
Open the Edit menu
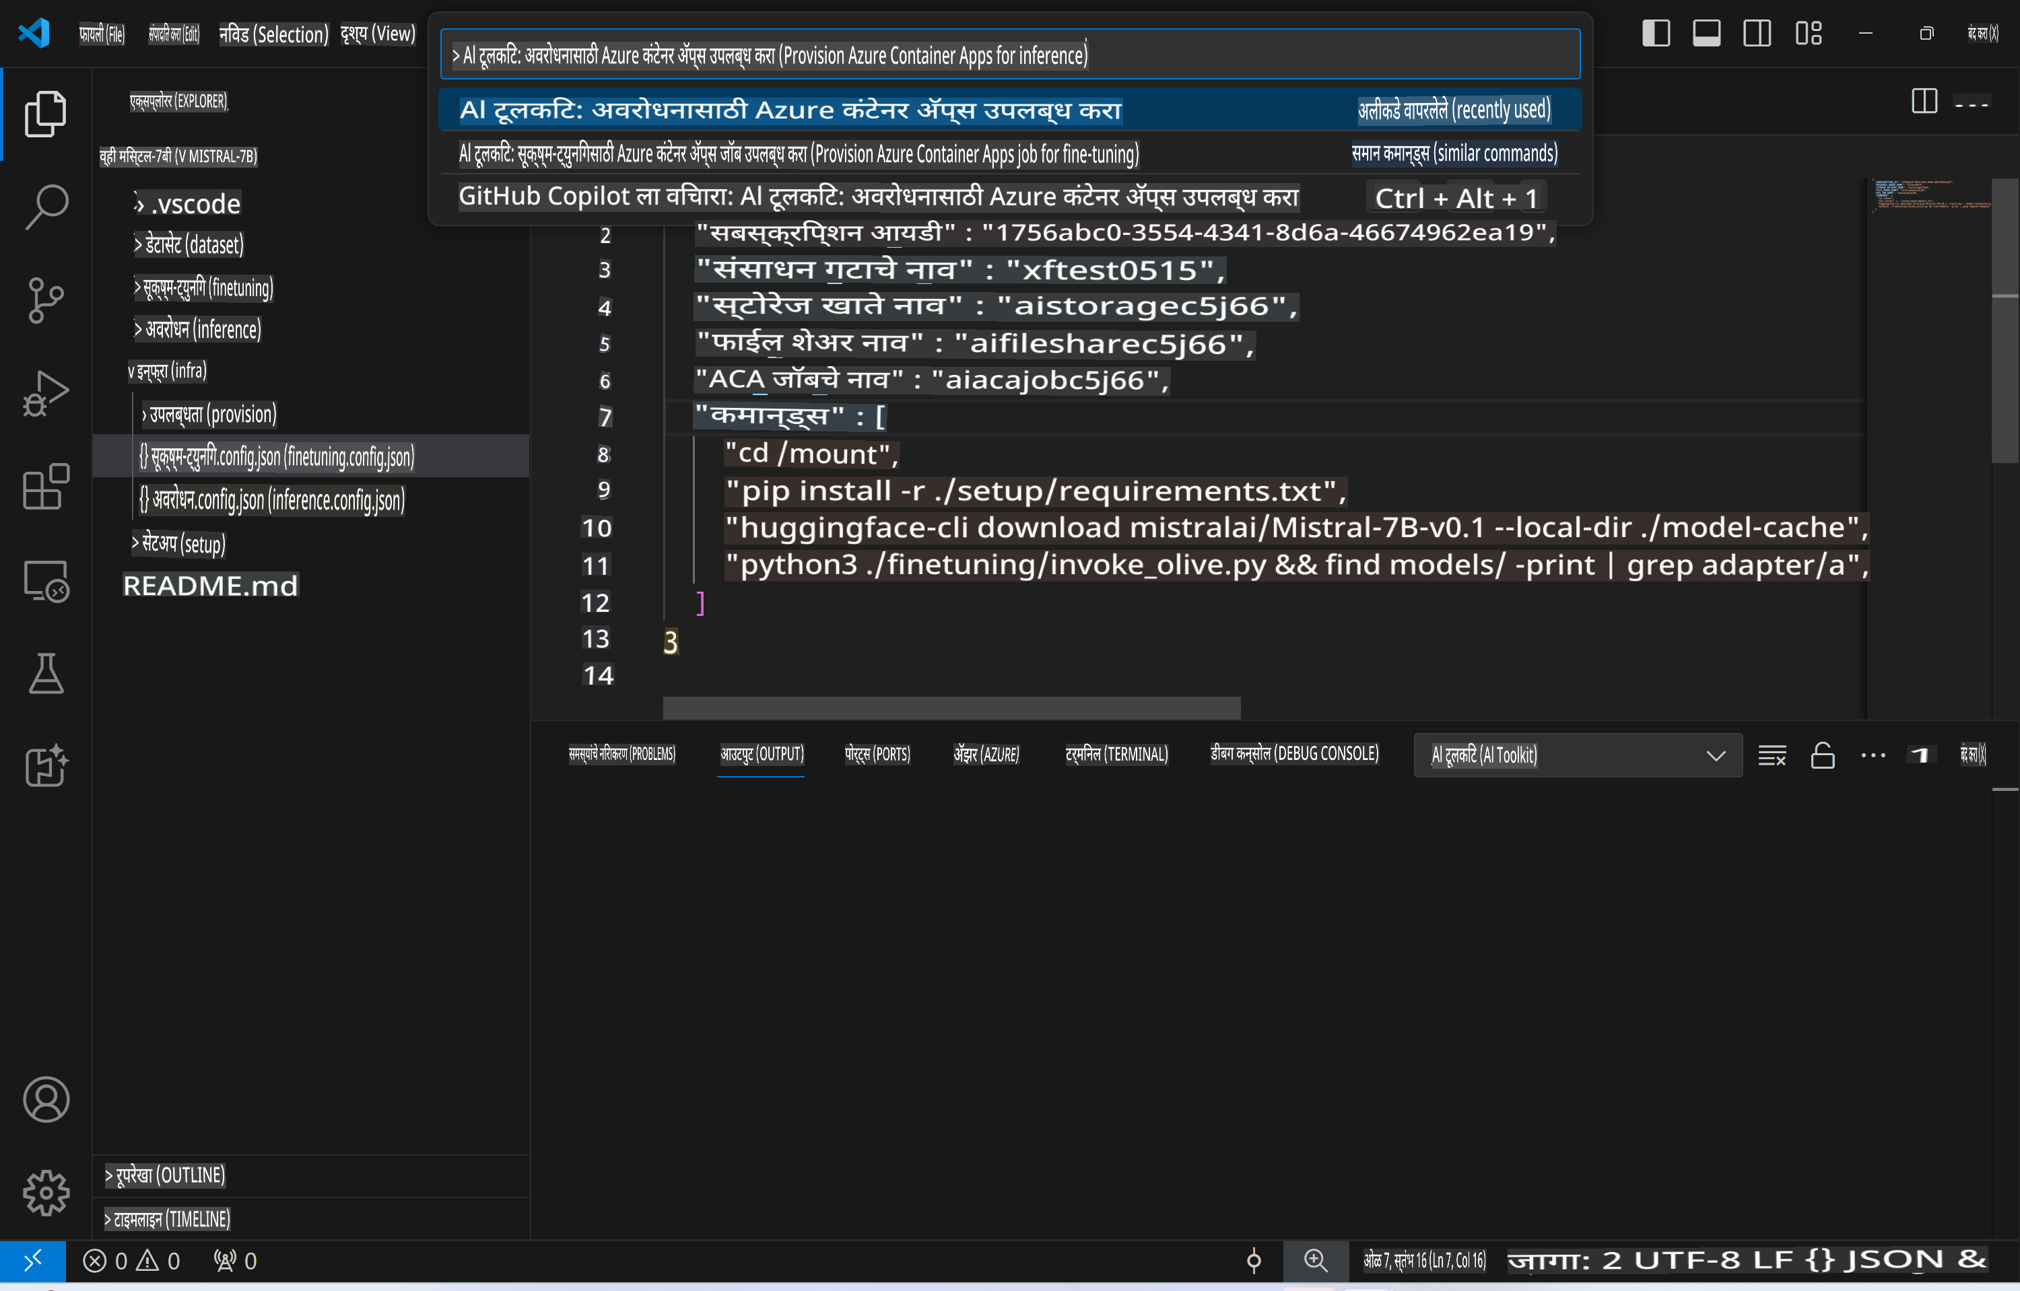tap(174, 34)
